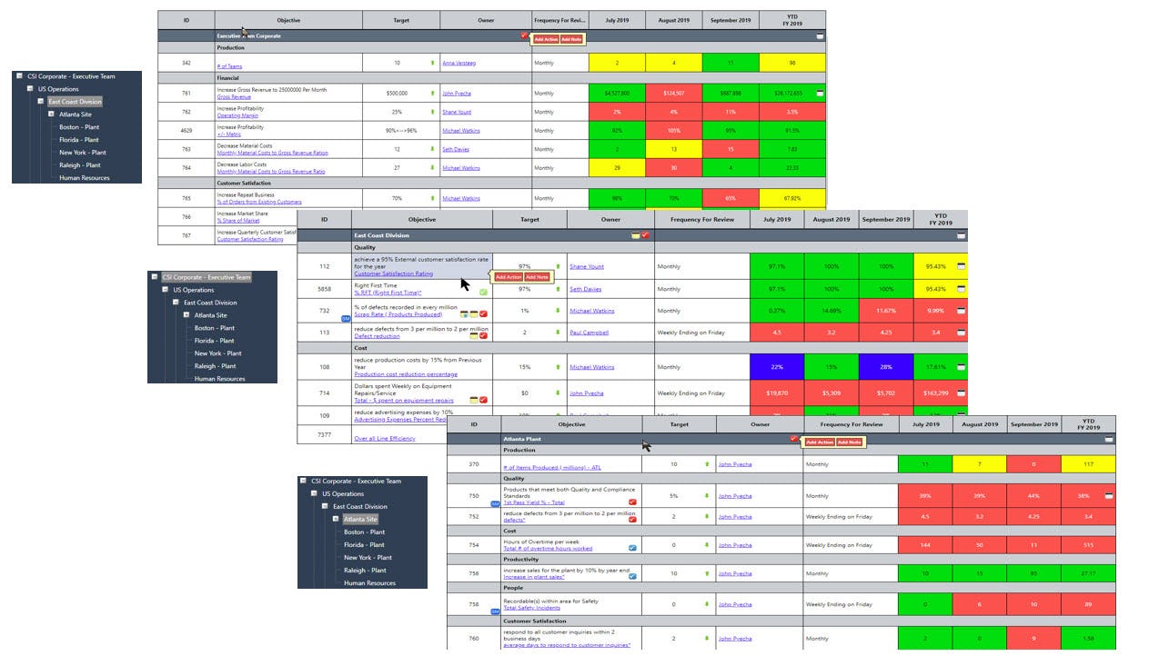Click yellow note icon in East Coast Division header

click(x=636, y=235)
